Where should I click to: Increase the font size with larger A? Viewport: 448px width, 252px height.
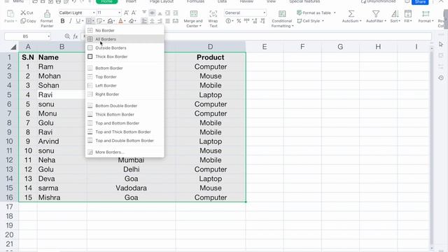tap(126, 13)
